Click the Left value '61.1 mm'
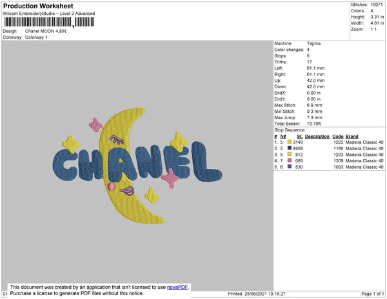Image resolution: width=387 pixels, height=299 pixels. pyautogui.click(x=315, y=68)
